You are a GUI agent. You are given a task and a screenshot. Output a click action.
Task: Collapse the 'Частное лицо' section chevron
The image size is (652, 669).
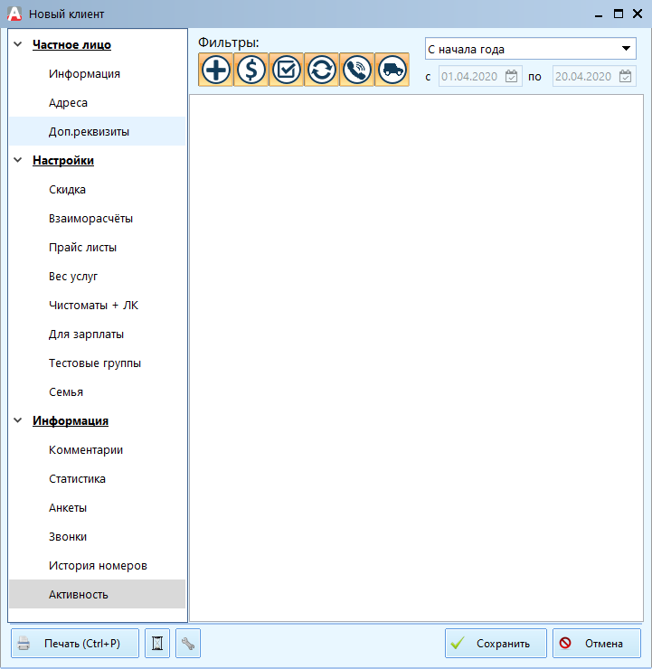pos(18,44)
